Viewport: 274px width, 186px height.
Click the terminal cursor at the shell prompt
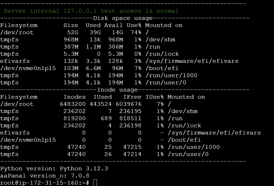pos(95,183)
